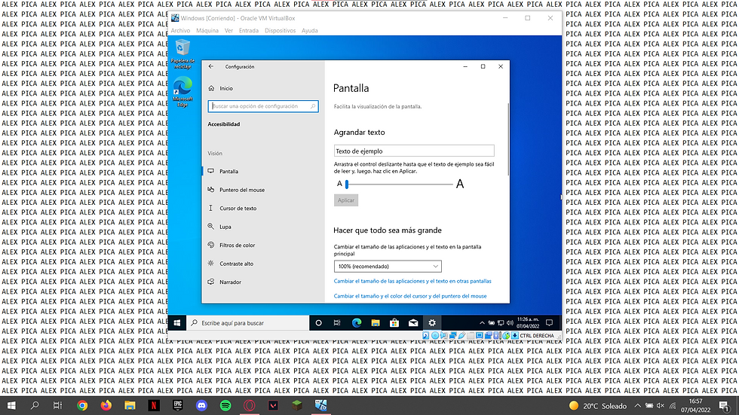Open Discord from host taskbar
Screen dimensions: 739x415
[202, 406]
